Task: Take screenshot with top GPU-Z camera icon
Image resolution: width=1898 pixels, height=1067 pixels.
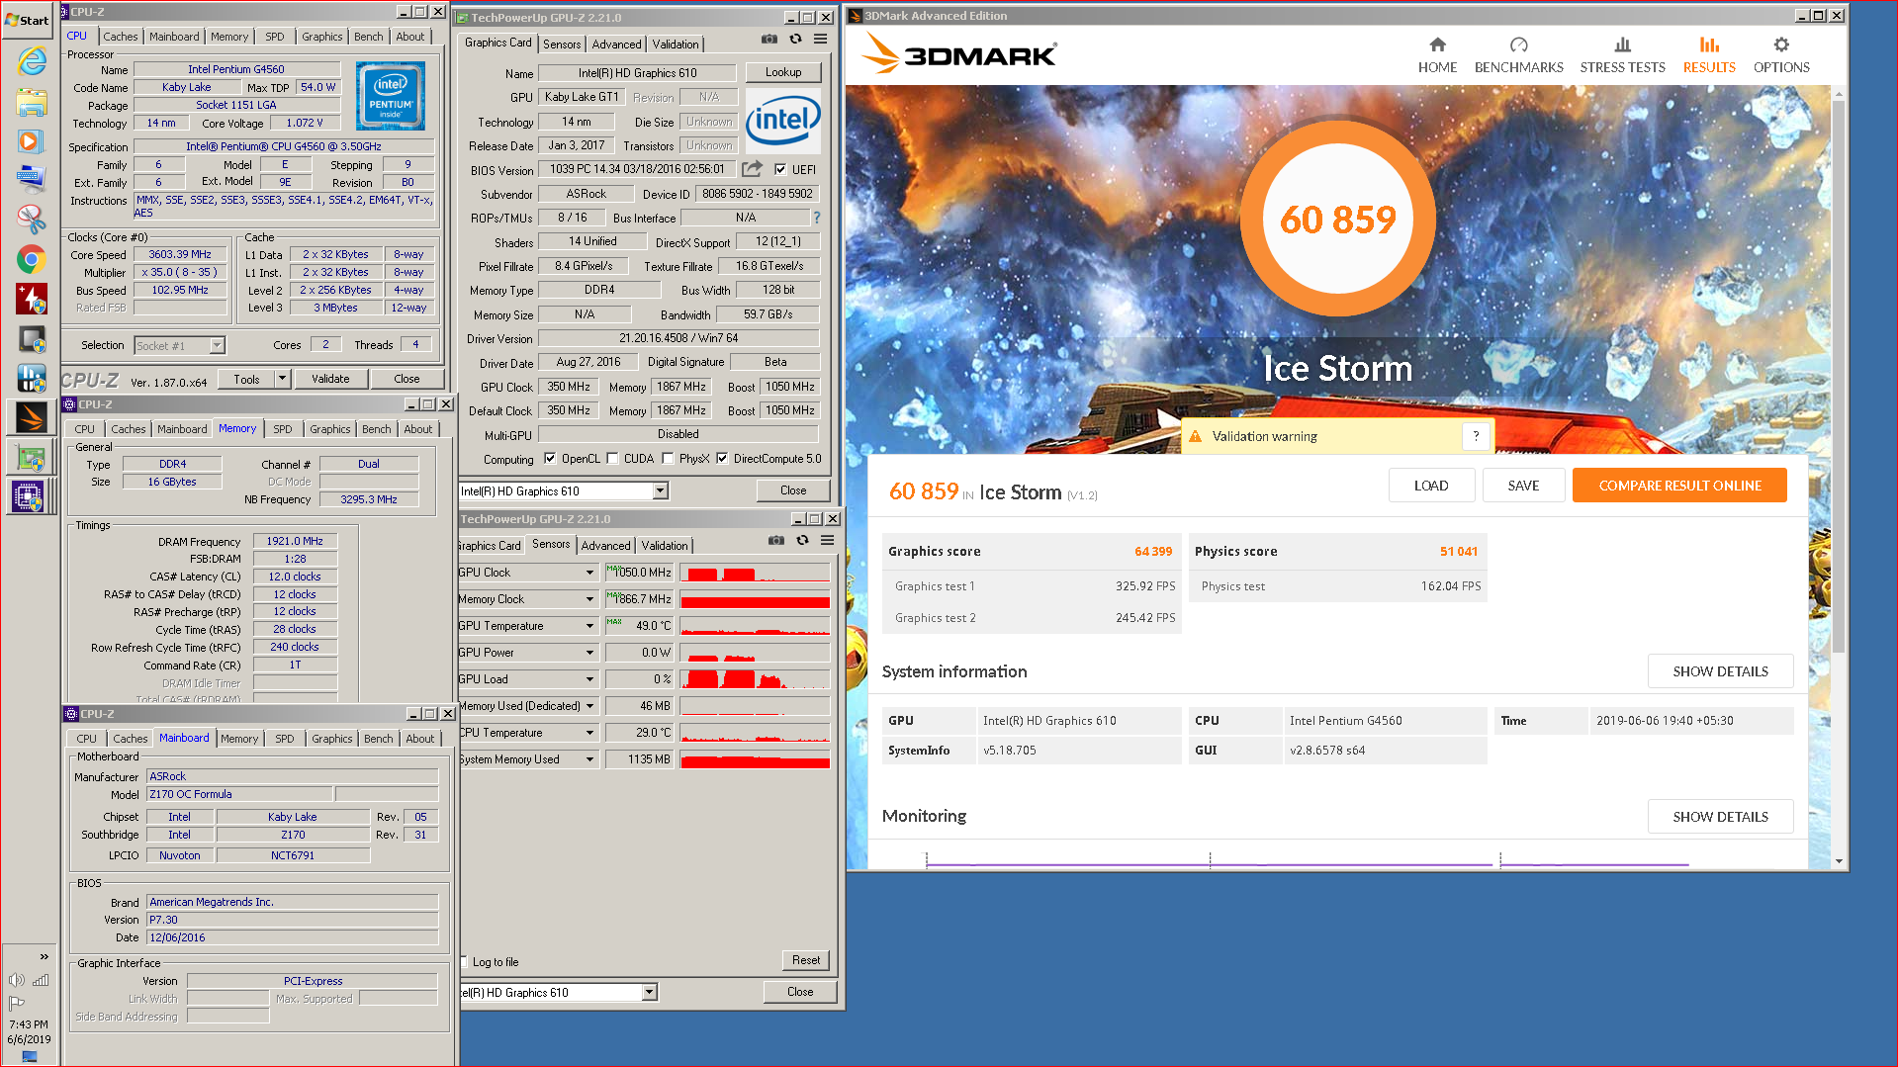Action: click(768, 40)
